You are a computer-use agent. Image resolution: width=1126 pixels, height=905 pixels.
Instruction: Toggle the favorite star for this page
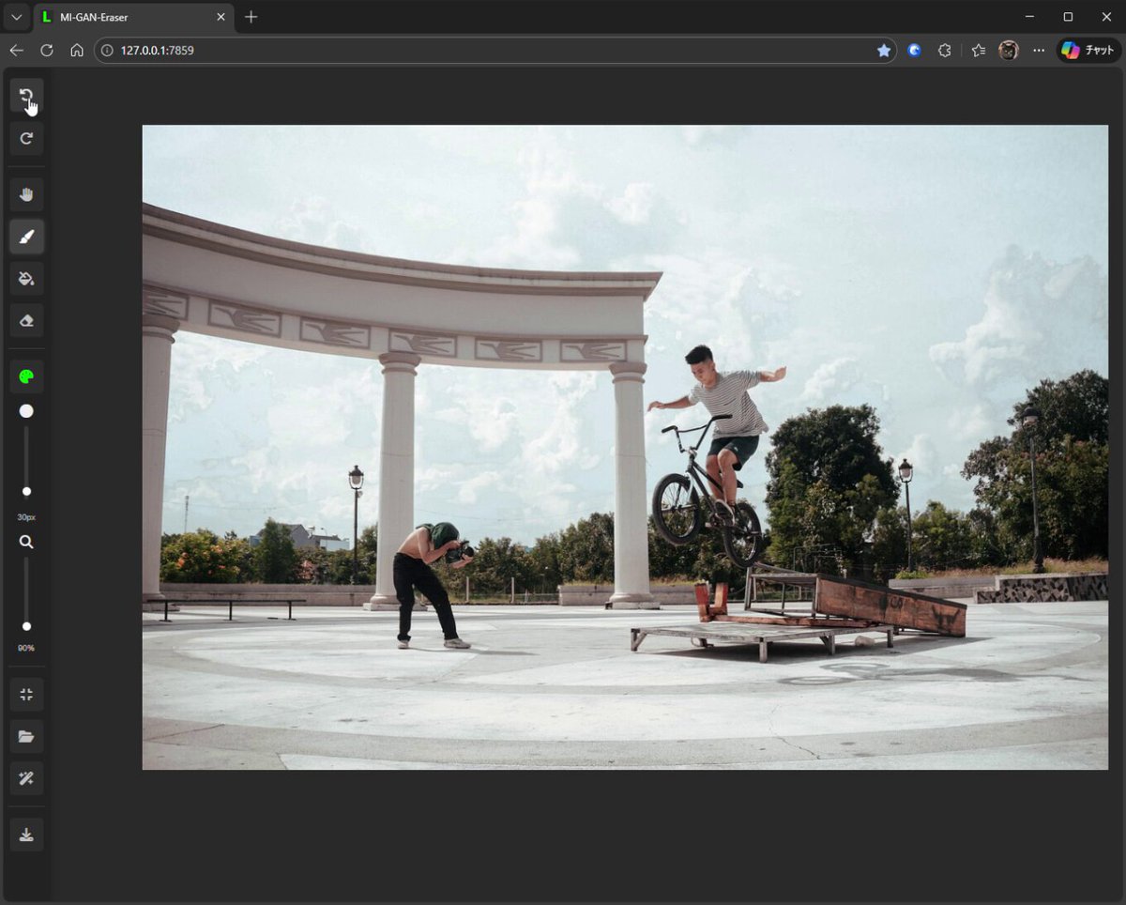click(x=884, y=51)
